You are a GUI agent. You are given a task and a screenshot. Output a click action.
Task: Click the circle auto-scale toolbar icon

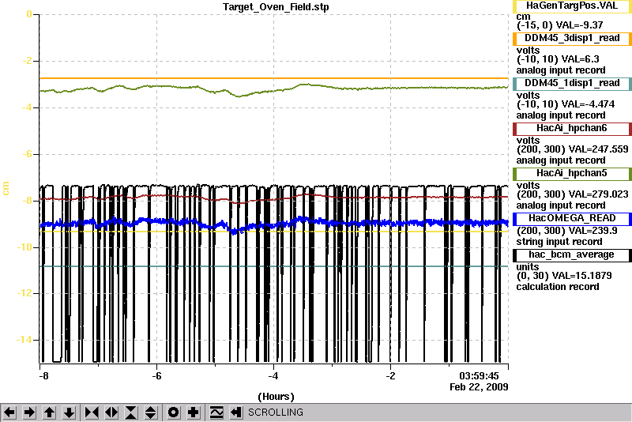point(173,413)
